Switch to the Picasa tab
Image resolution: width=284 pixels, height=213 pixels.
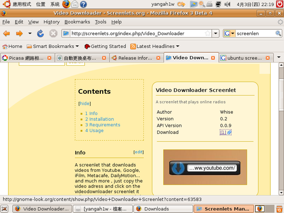[26, 58]
